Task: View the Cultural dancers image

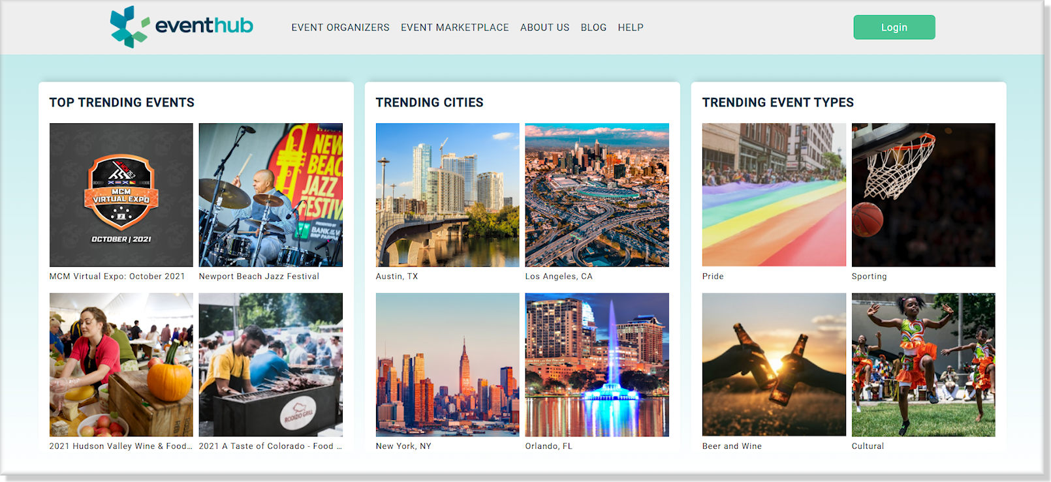Action: pyautogui.click(x=923, y=365)
